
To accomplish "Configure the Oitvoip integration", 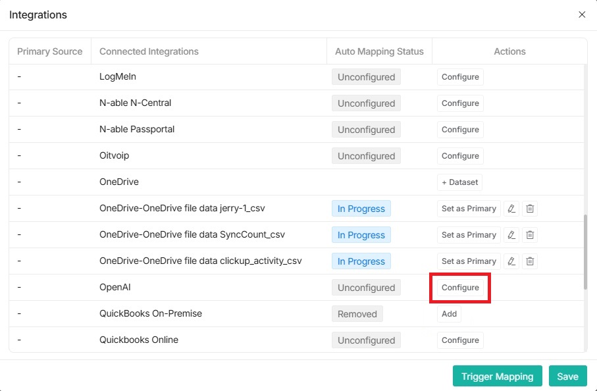I will 460,156.
